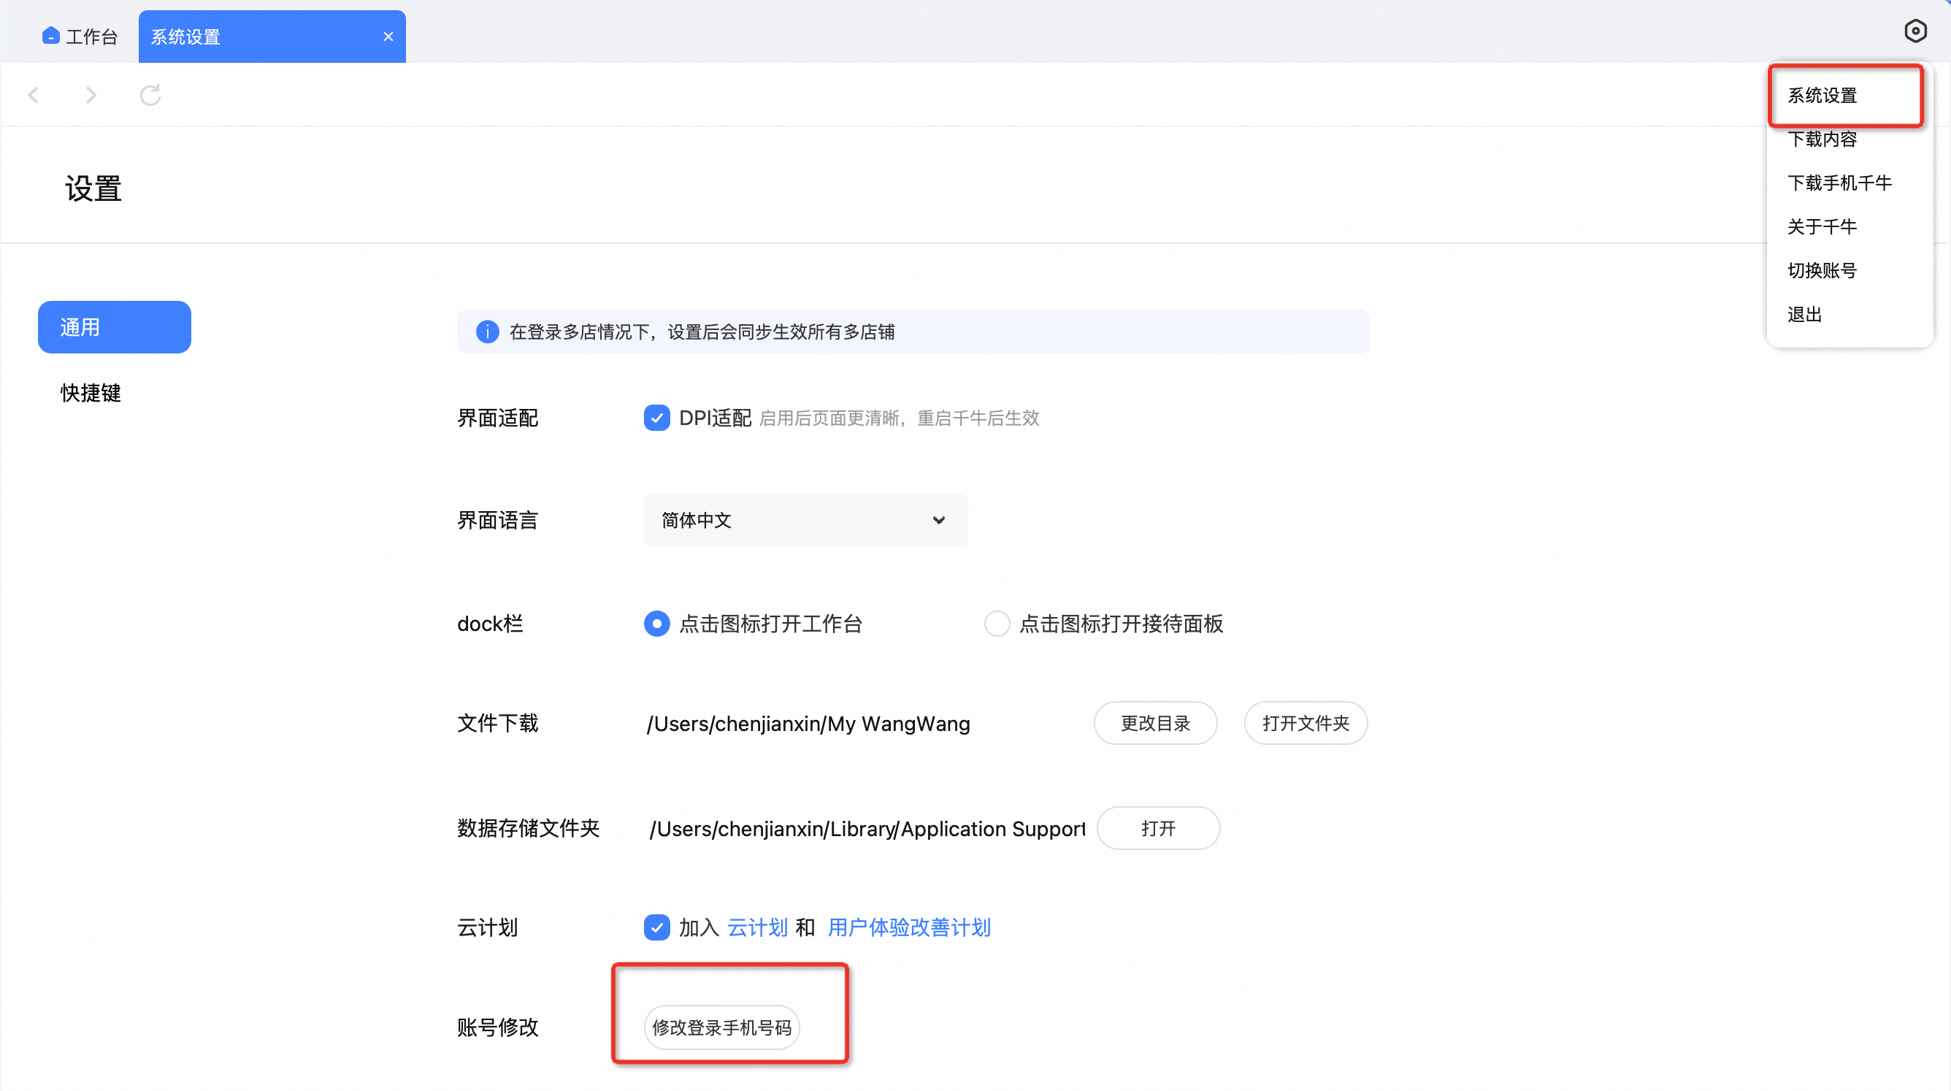This screenshot has width=1951, height=1091.
Task: Toggle the DPI适配 checkbox
Action: pos(656,418)
